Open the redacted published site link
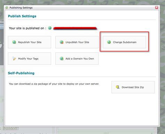The width and height of the screenshot is (165, 134). pos(75,28)
